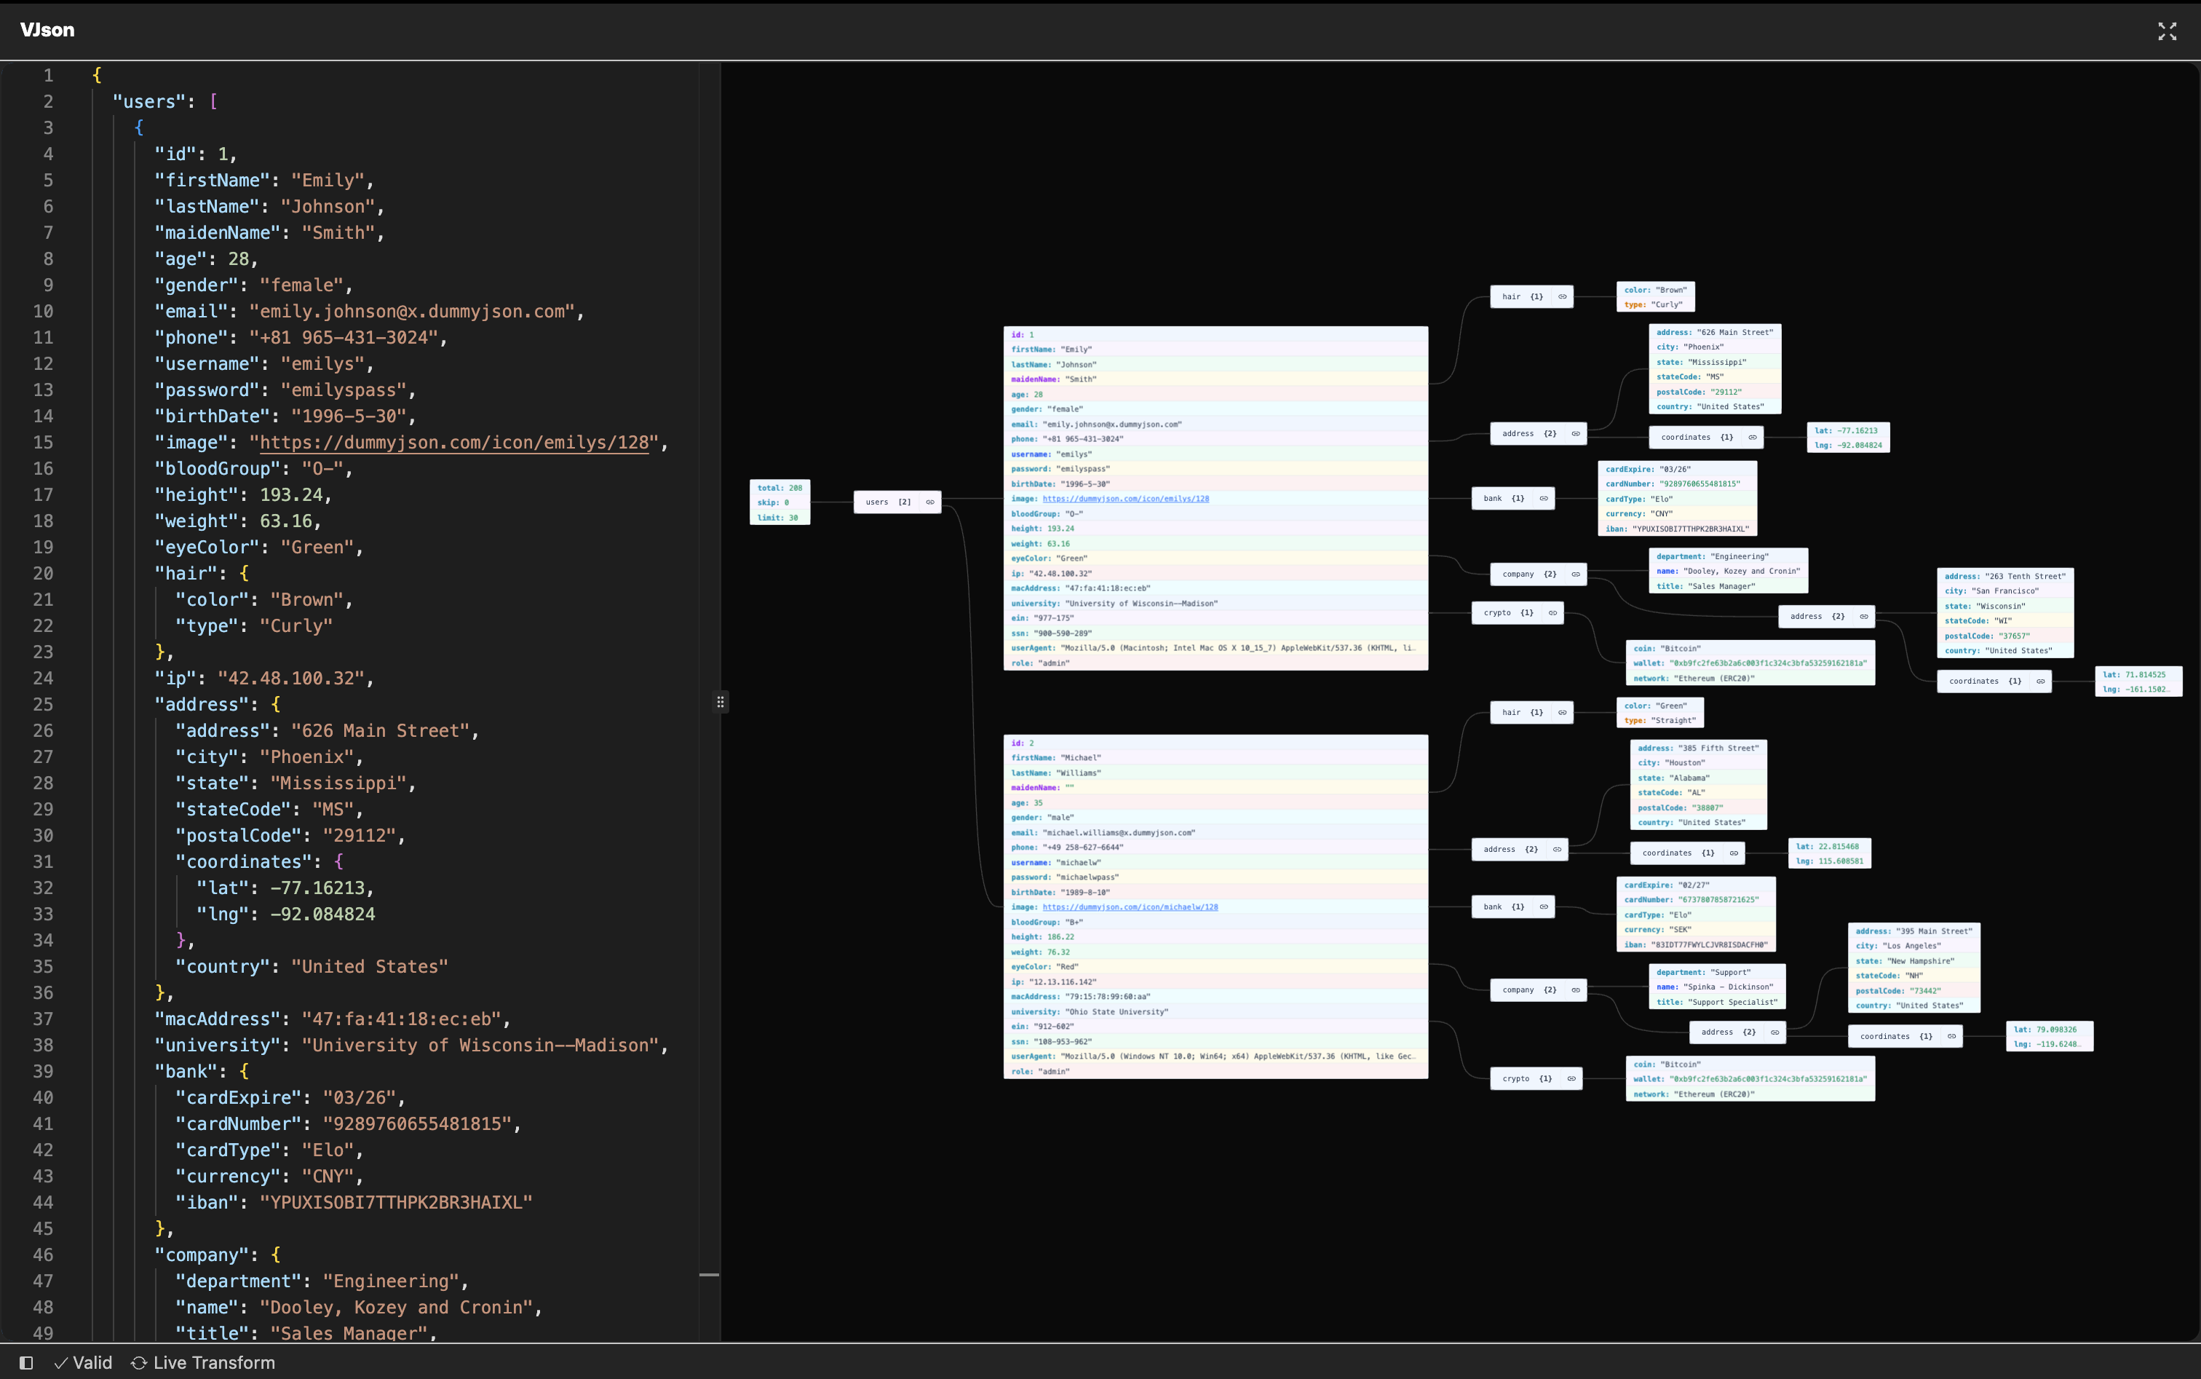Click link icon on hair node beside color Brown
This screenshot has width=2201, height=1379.
point(1562,296)
